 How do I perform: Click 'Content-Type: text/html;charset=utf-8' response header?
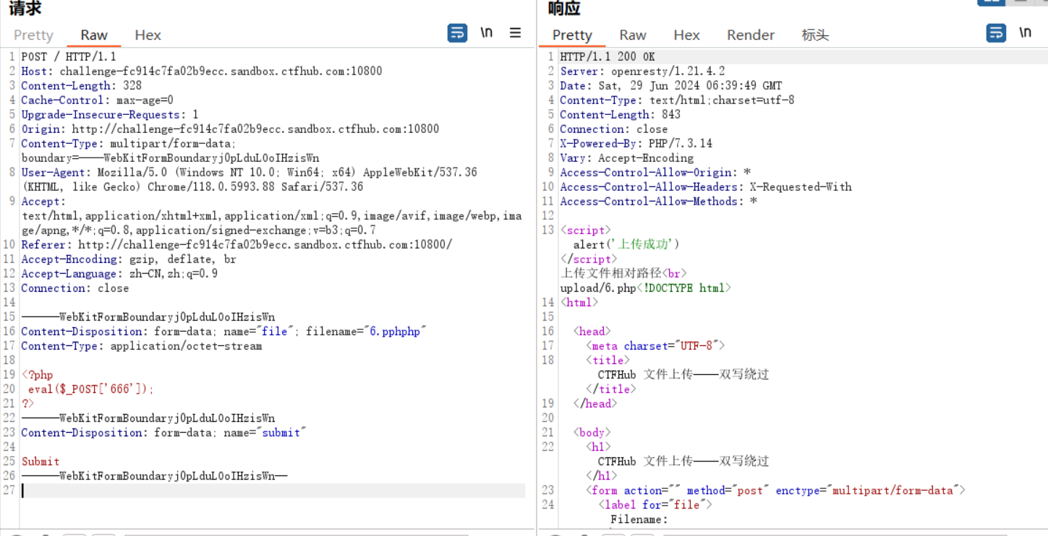pos(677,100)
